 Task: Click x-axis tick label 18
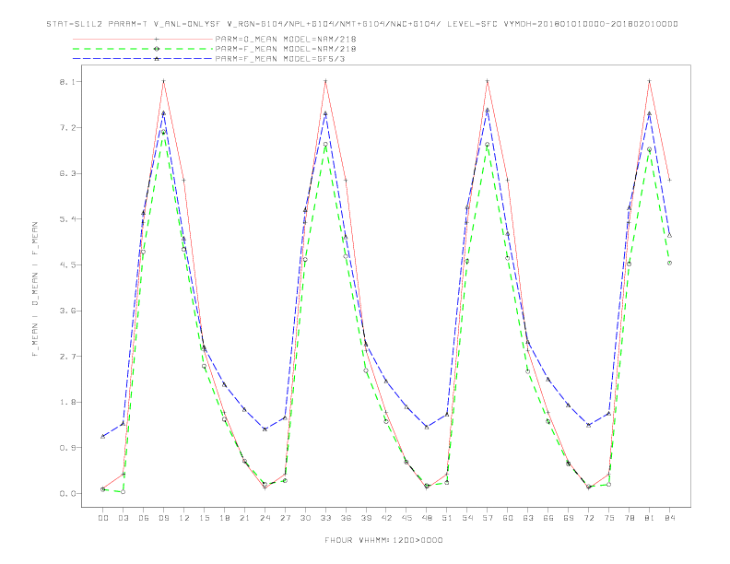[224, 518]
